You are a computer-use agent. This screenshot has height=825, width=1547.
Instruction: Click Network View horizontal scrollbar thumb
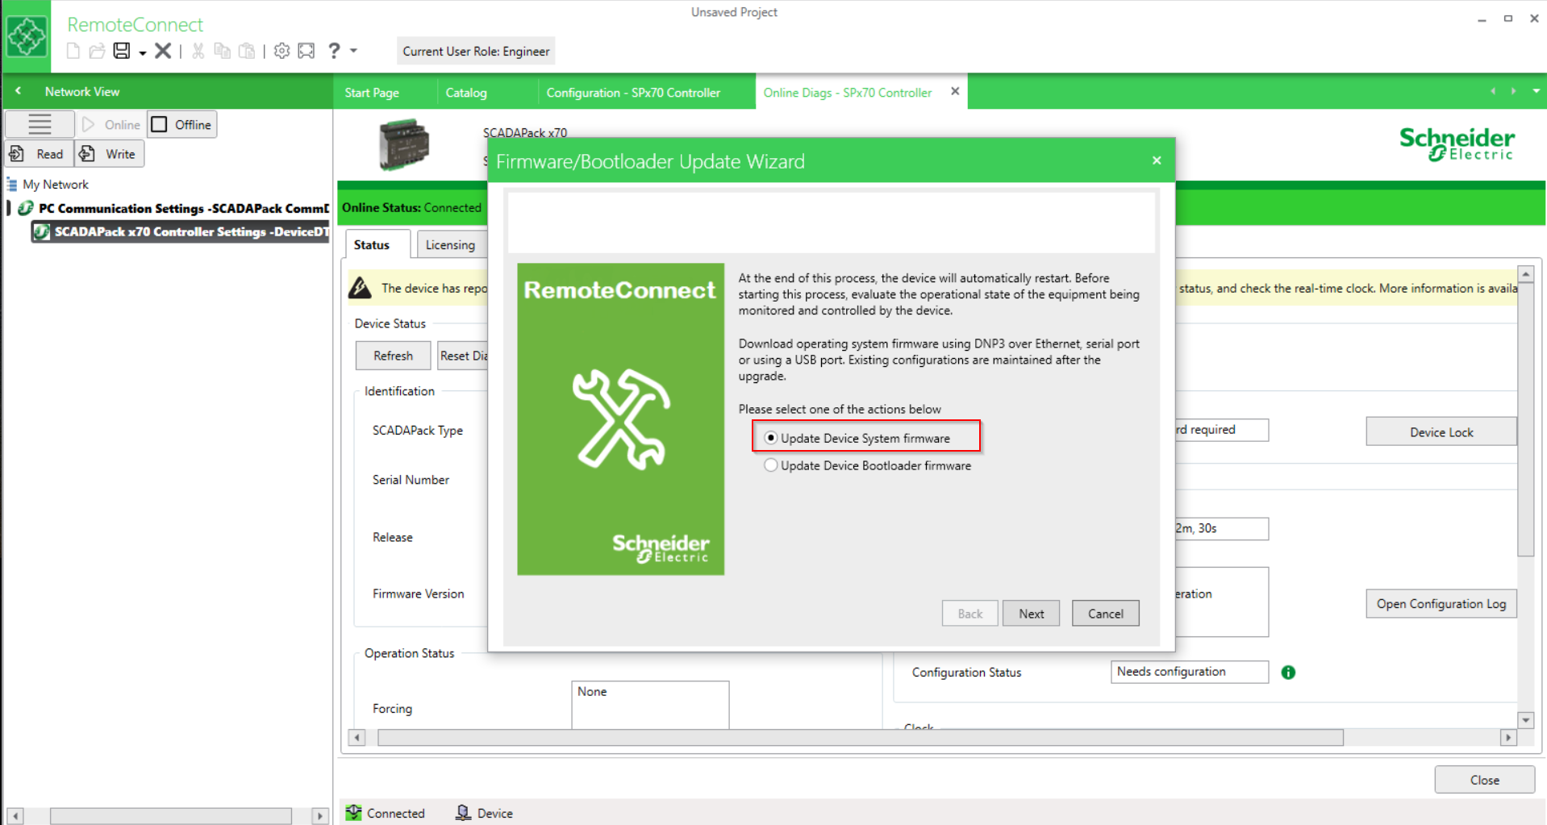click(170, 816)
